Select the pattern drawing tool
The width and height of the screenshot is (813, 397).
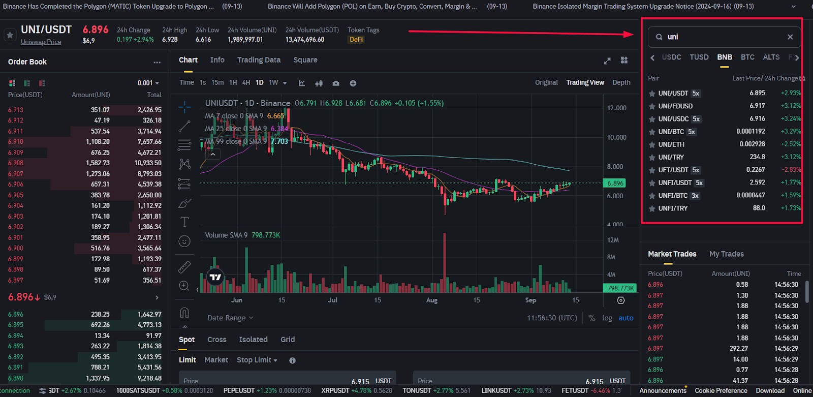[184, 164]
